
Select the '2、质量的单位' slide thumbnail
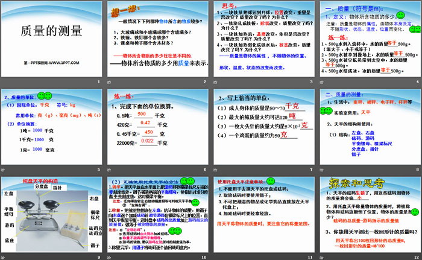[52, 127]
